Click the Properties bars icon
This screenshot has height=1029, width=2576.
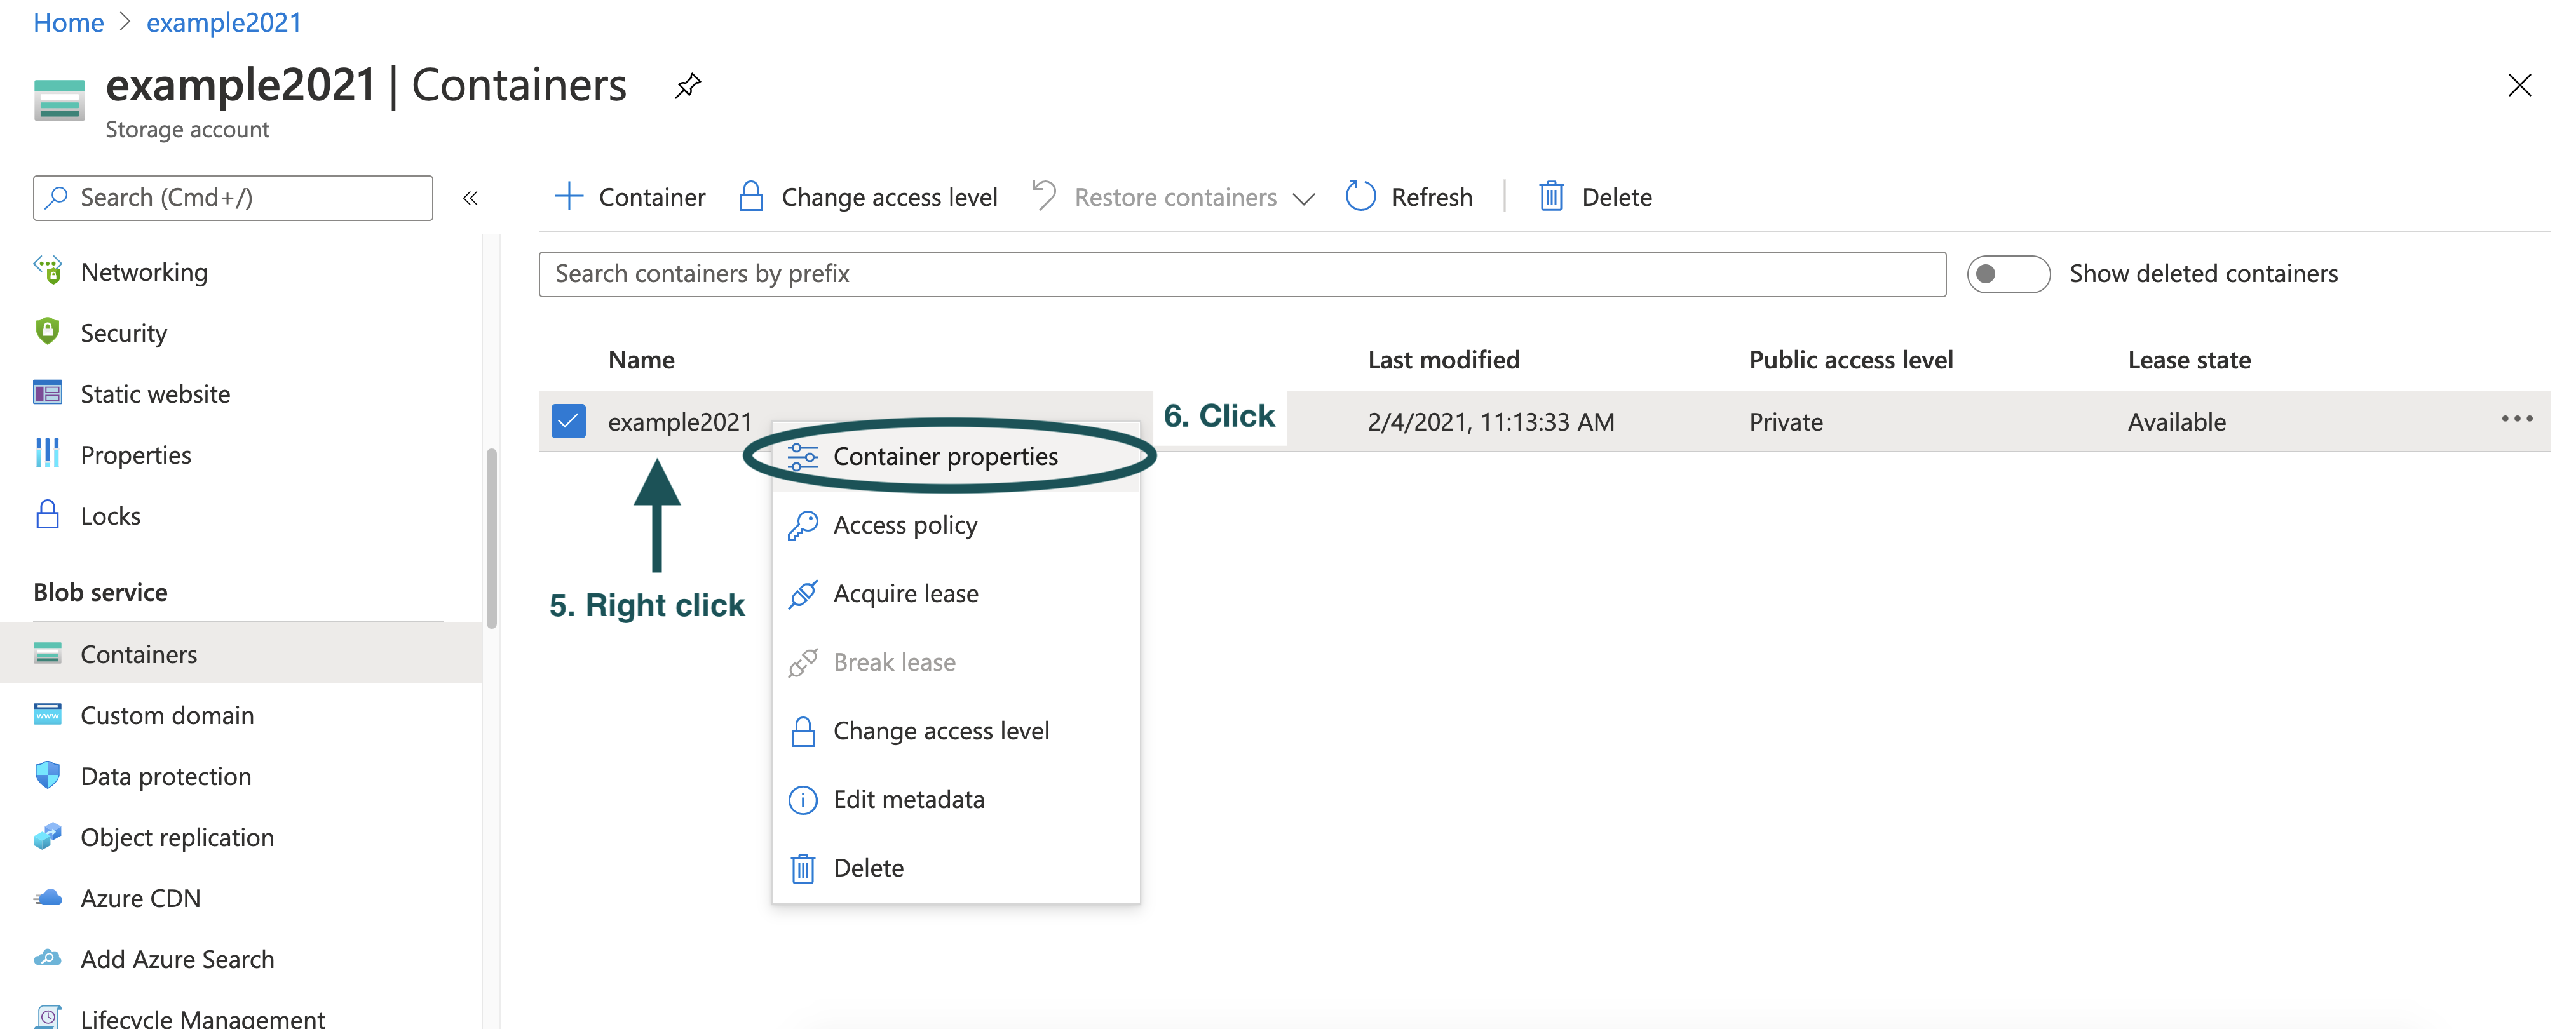(x=47, y=453)
